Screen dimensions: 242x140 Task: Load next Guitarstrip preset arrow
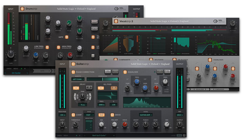[114, 135]
